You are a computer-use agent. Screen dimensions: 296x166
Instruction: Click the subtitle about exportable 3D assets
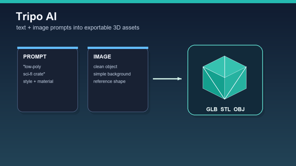click(x=78, y=28)
